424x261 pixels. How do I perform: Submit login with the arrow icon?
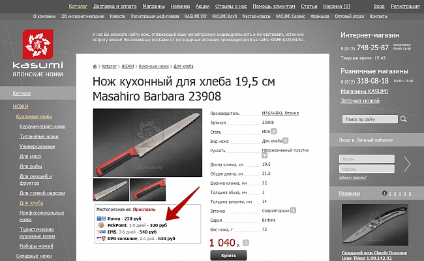(407, 164)
